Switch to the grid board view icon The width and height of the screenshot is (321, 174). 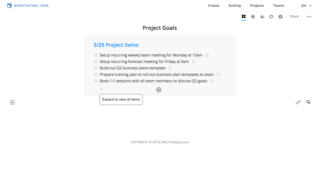click(244, 16)
